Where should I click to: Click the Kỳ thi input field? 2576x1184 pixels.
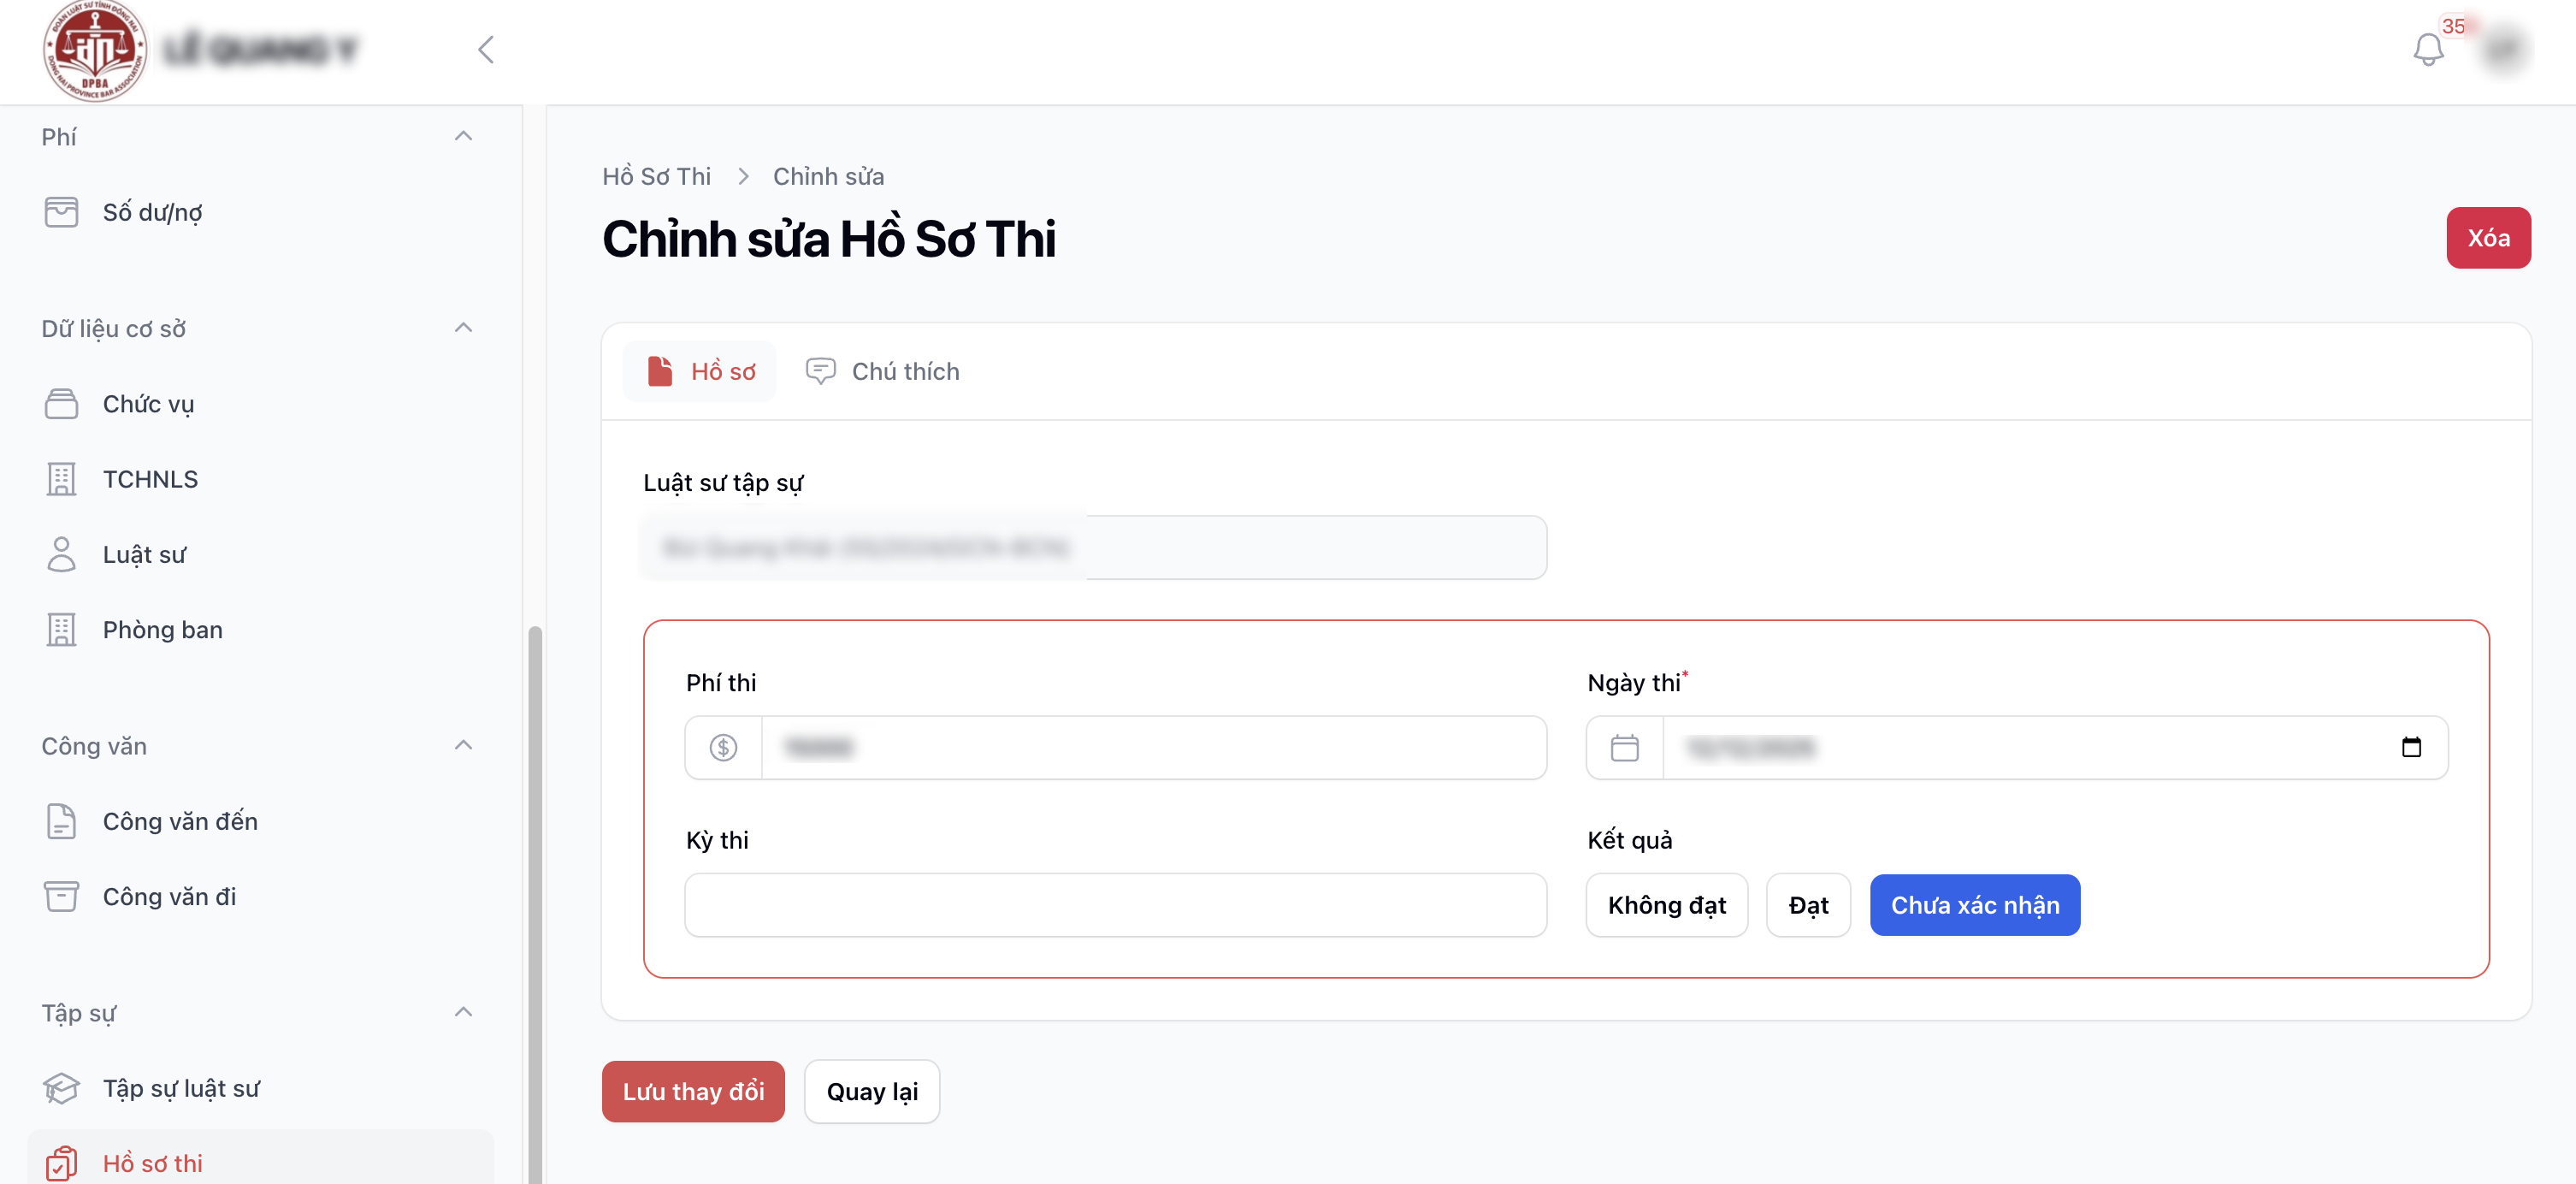[x=1115, y=905]
